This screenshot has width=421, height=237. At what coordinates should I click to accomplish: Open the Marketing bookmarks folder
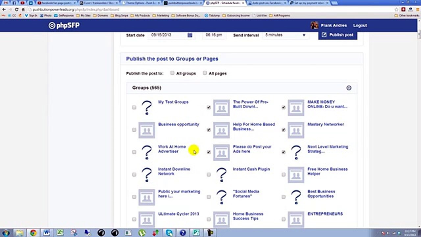pyautogui.click(x=161, y=15)
